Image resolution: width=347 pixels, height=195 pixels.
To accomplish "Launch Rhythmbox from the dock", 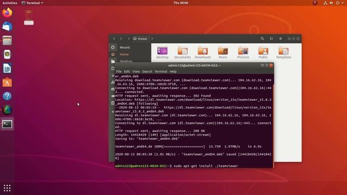I will (x=7, y=54).
